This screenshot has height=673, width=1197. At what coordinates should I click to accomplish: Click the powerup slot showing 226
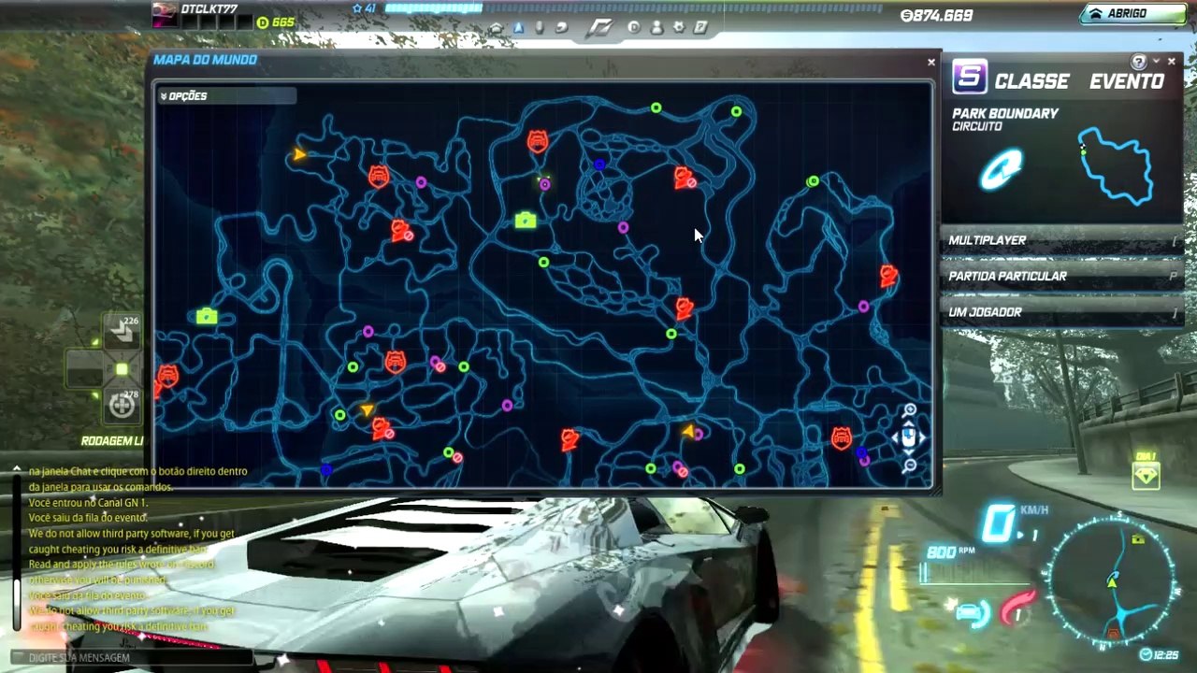tap(122, 330)
